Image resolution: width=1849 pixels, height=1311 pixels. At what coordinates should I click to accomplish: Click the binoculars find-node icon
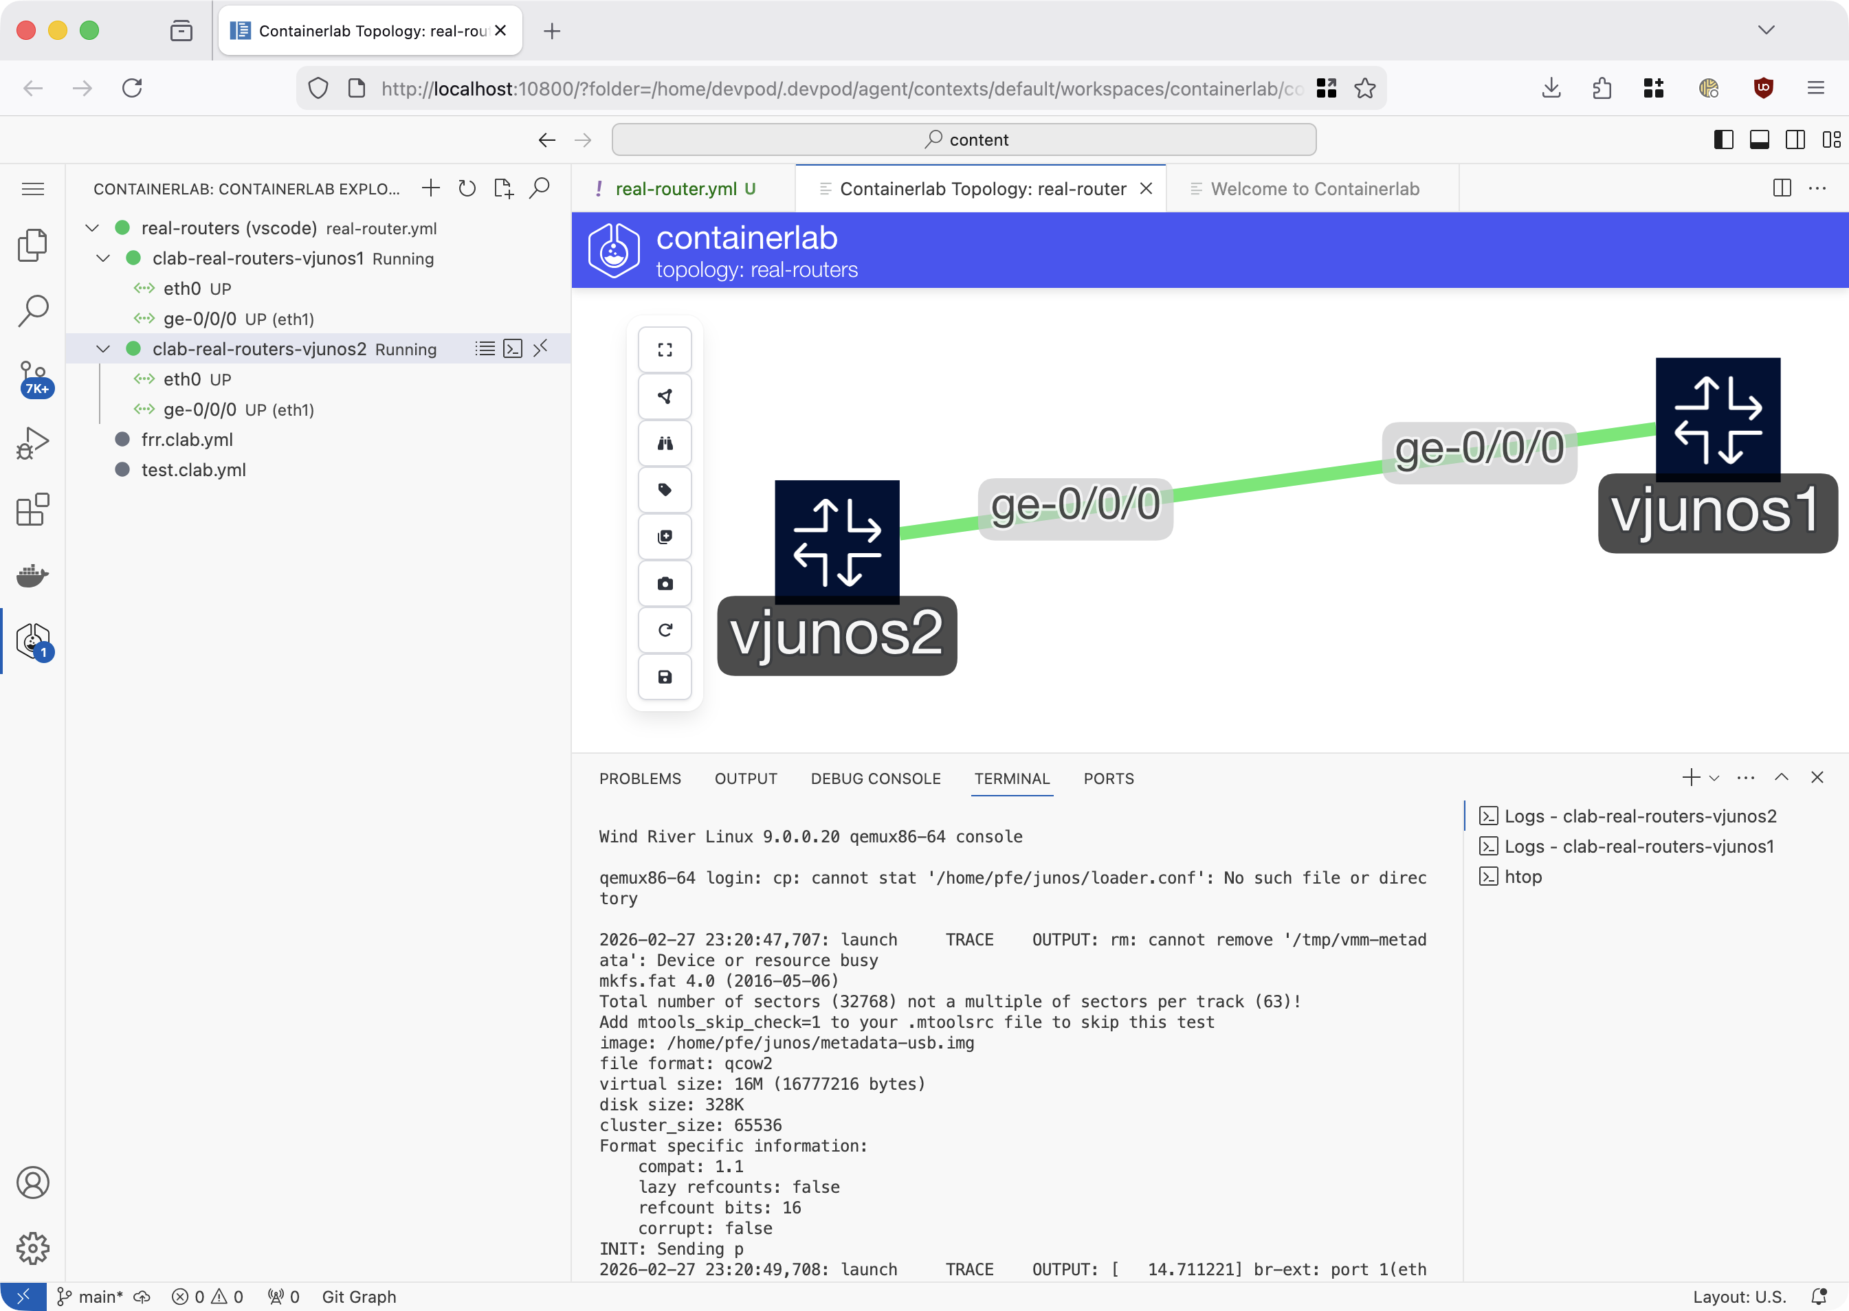coord(665,443)
